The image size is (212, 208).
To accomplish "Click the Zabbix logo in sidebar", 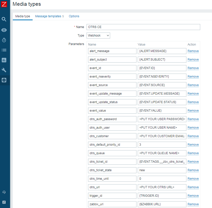I will tap(4, 4).
